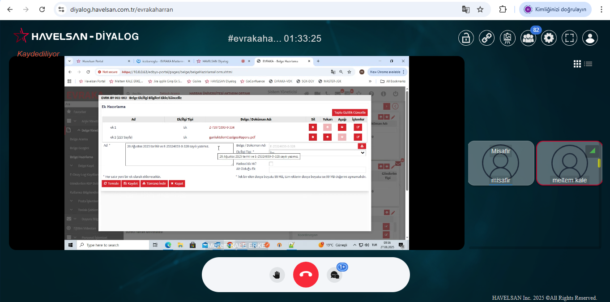This screenshot has width=610, height=302.
Task: Click the unlocked padlock room lock icon
Action: click(x=466, y=38)
